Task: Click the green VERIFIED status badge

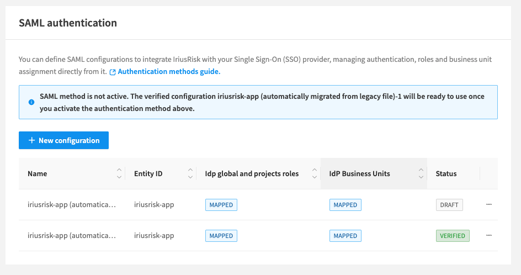Action: click(x=453, y=236)
